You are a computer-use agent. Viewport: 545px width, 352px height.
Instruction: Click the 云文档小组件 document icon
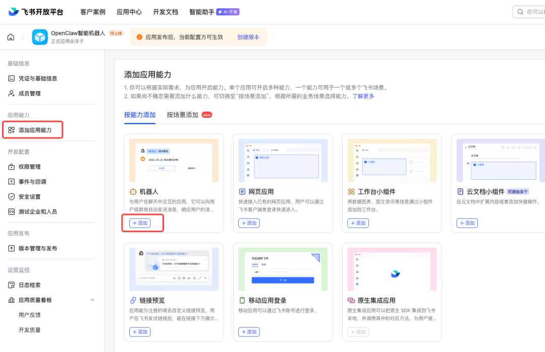(x=460, y=192)
